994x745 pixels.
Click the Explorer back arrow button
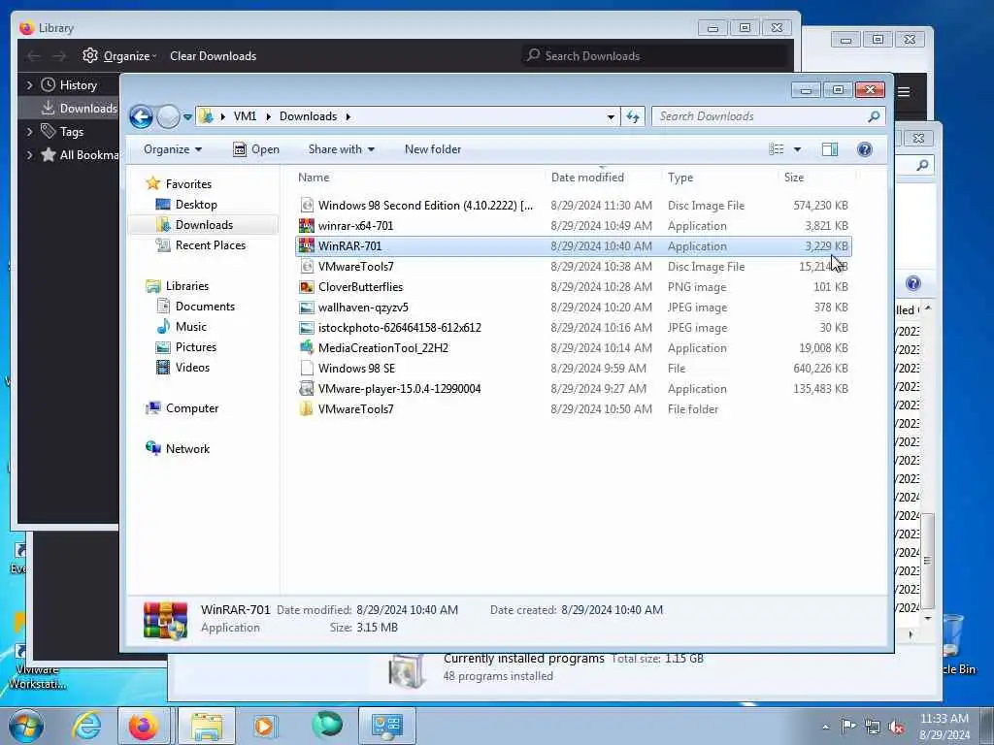point(141,116)
